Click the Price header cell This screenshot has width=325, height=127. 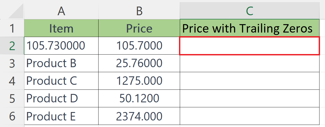point(139,28)
